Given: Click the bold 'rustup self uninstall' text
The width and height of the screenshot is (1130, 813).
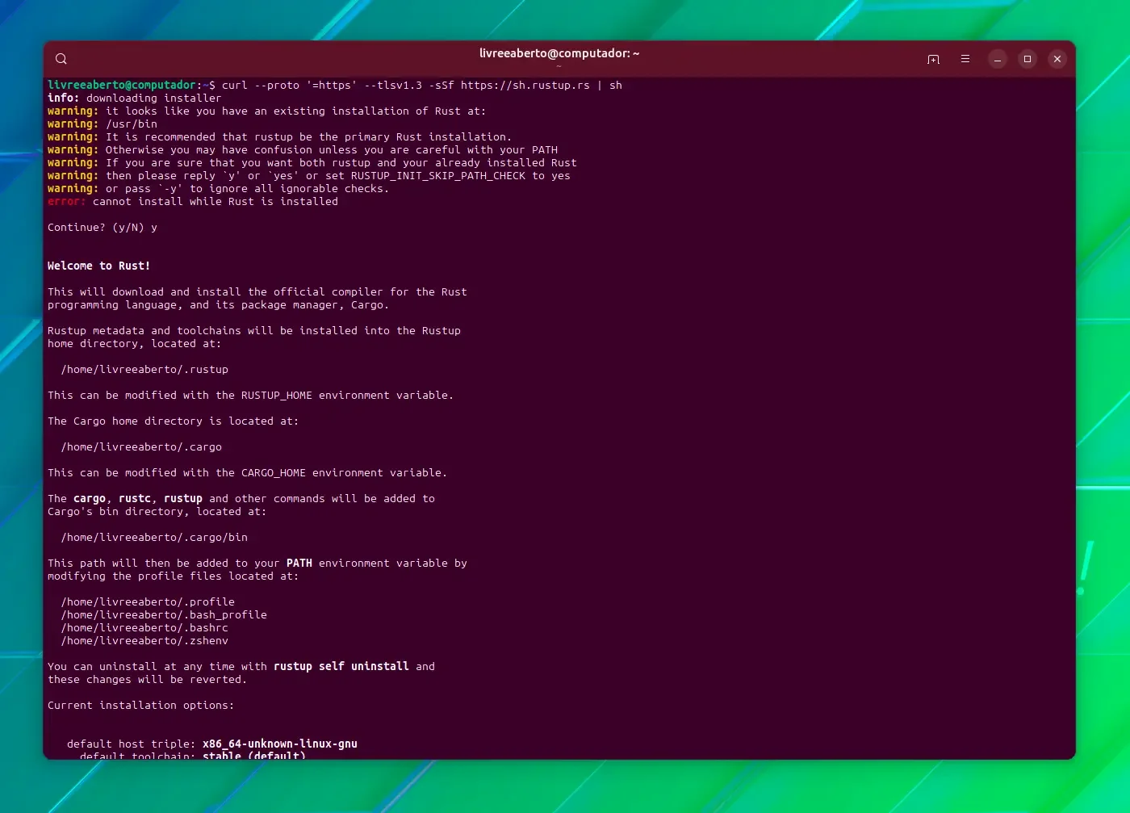Looking at the screenshot, I should [x=341, y=667].
